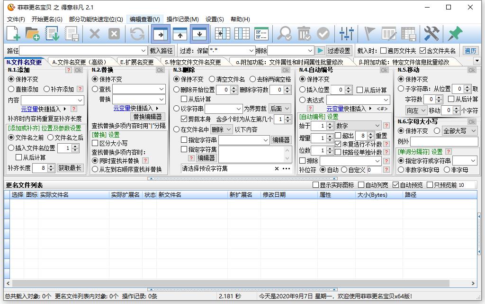Switch to the E.扩展名变更 tab

[137, 62]
